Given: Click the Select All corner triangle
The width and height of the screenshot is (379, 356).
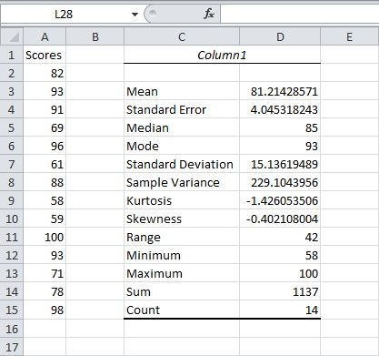Looking at the screenshot, I should tap(12, 36).
